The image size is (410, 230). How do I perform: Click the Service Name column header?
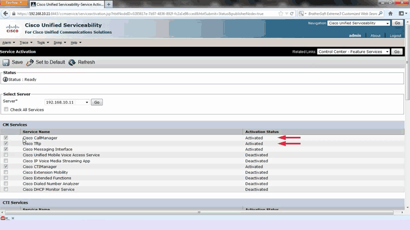pos(36,132)
